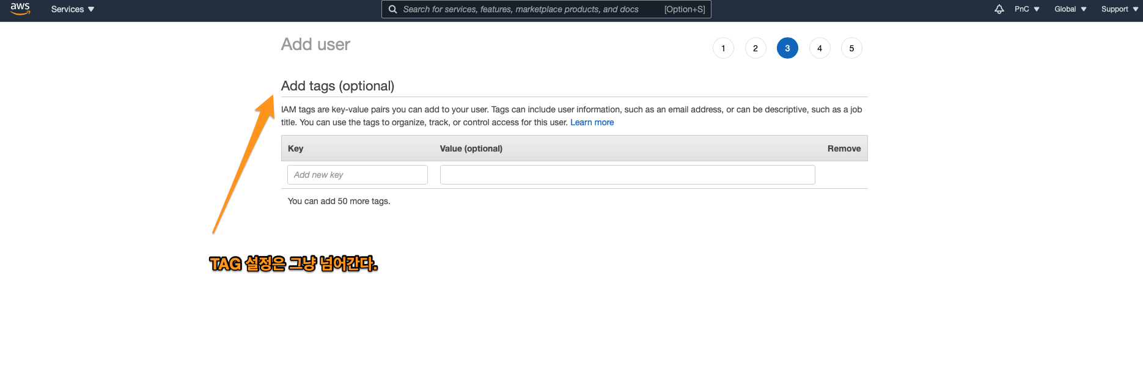Image resolution: width=1143 pixels, height=366 pixels.
Task: Go to step 1 of the wizard
Action: click(723, 48)
